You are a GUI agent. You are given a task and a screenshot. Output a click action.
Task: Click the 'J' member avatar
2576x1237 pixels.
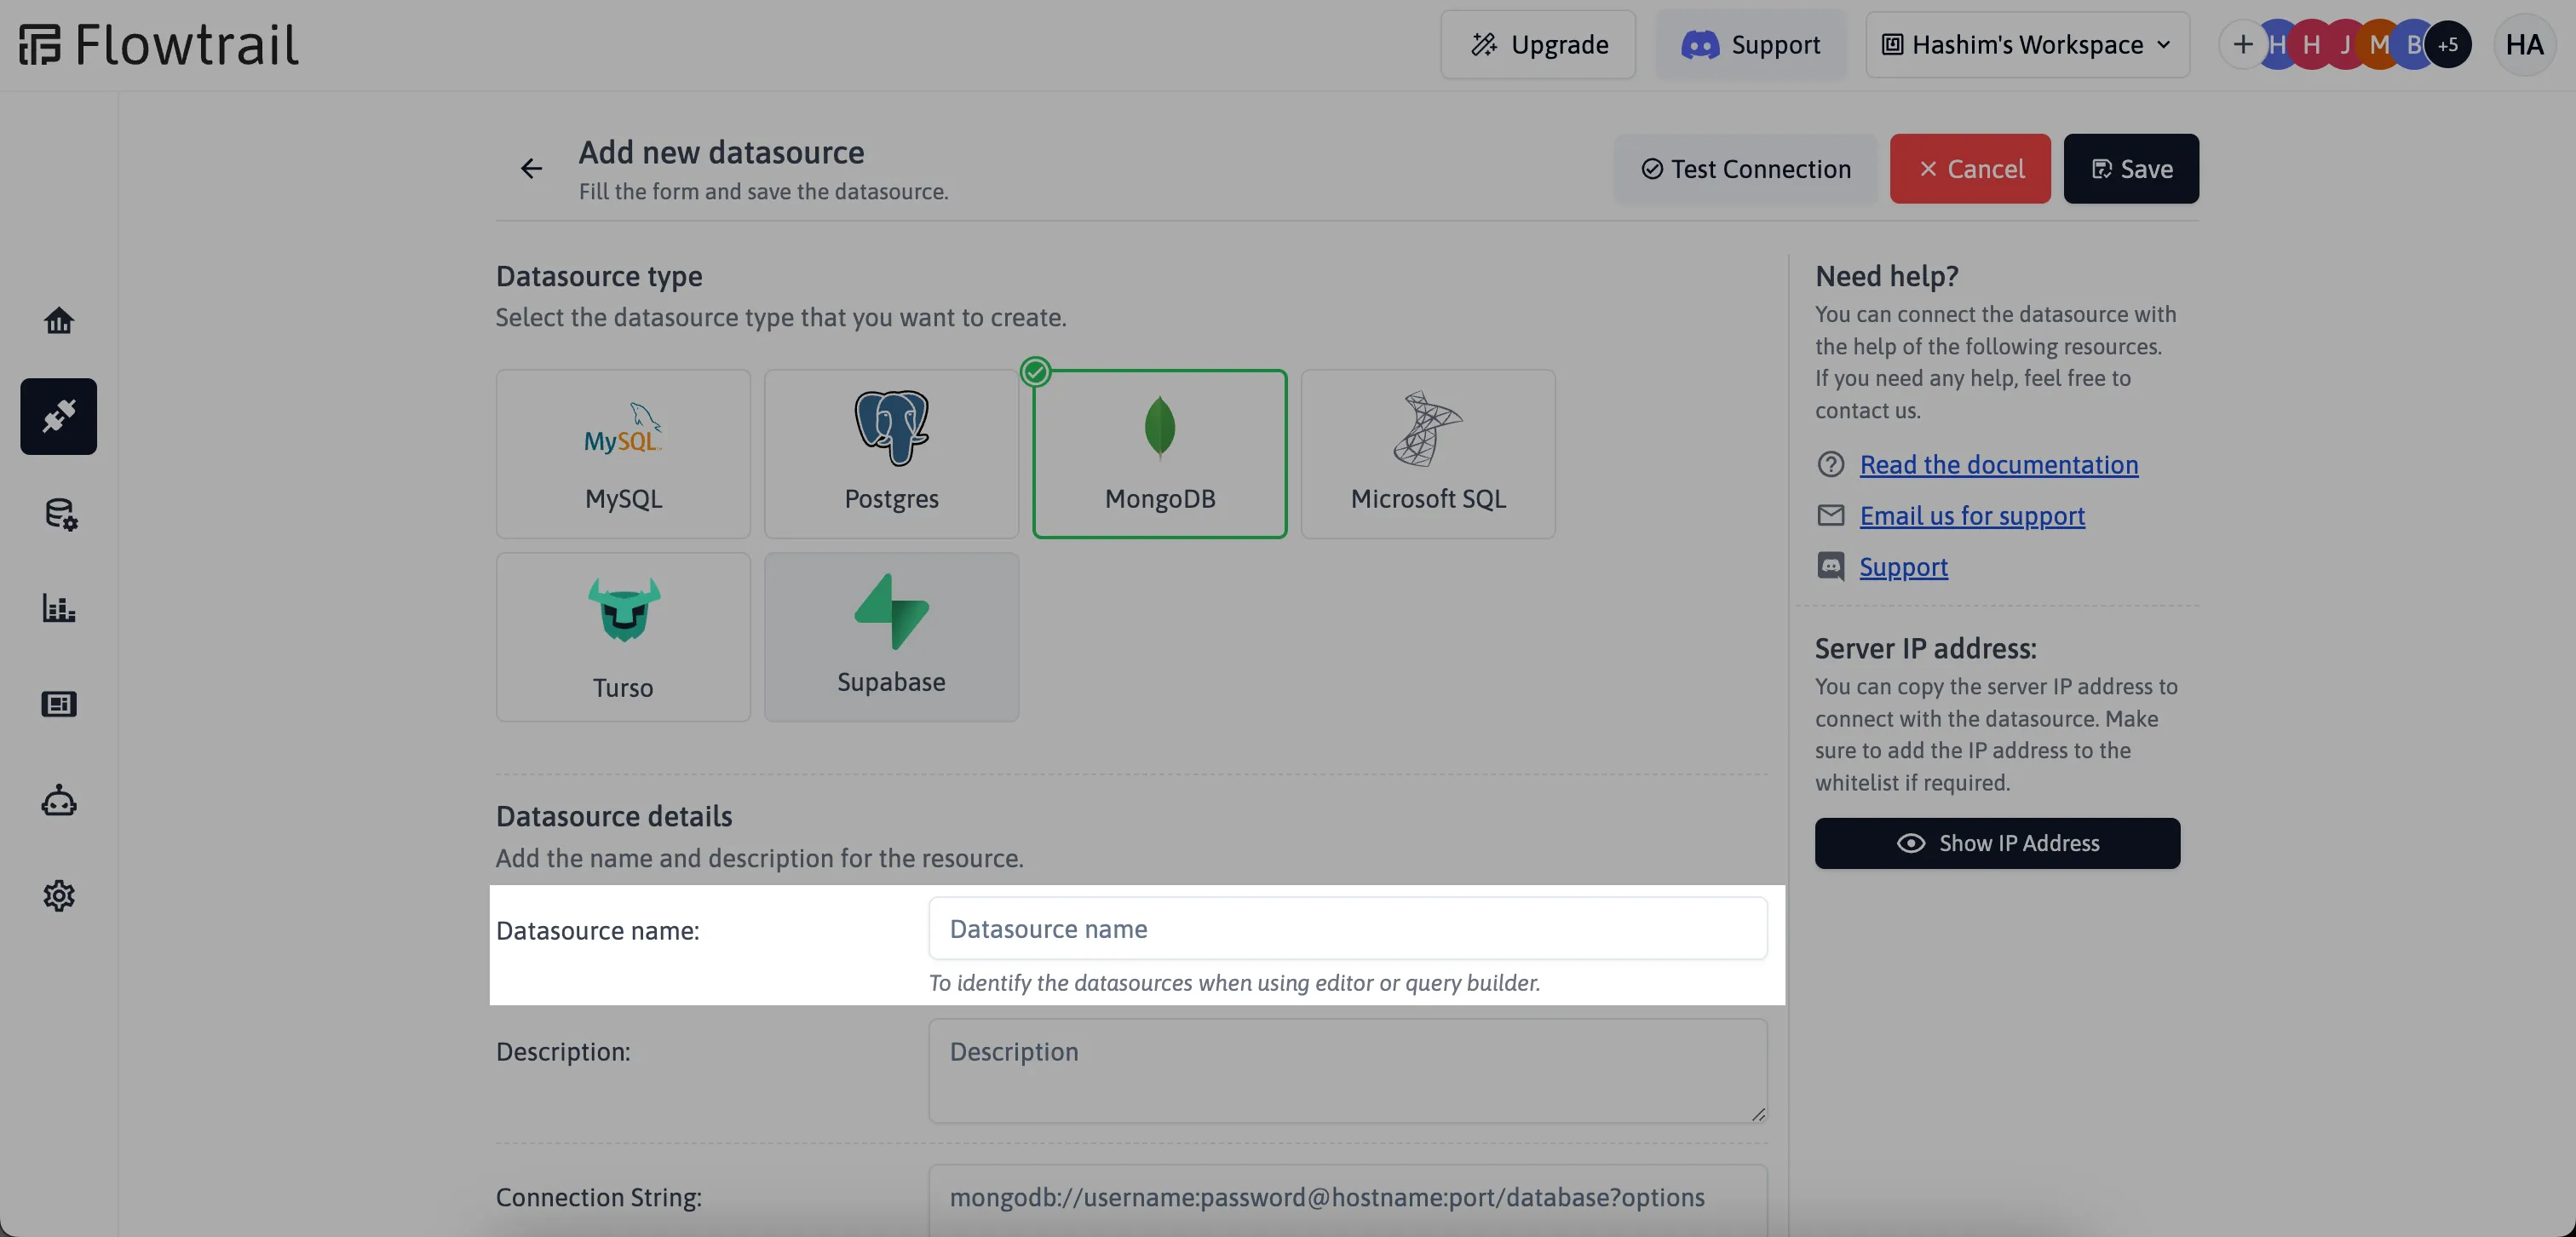pyautogui.click(x=2345, y=44)
